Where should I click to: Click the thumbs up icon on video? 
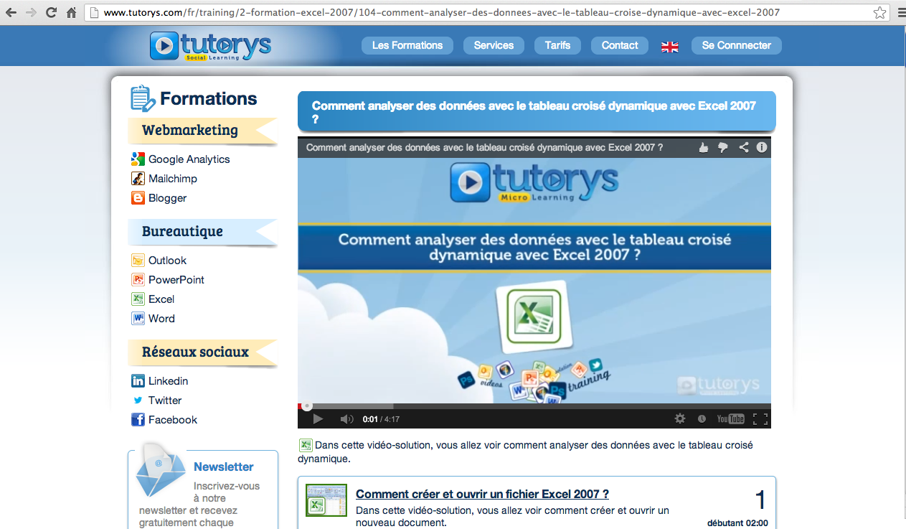pyautogui.click(x=704, y=147)
